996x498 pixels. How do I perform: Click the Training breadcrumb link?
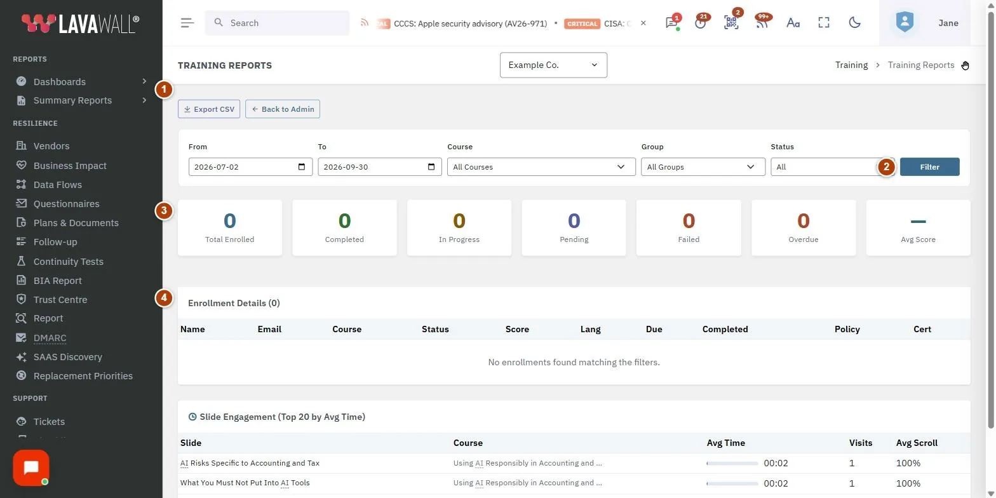(851, 65)
